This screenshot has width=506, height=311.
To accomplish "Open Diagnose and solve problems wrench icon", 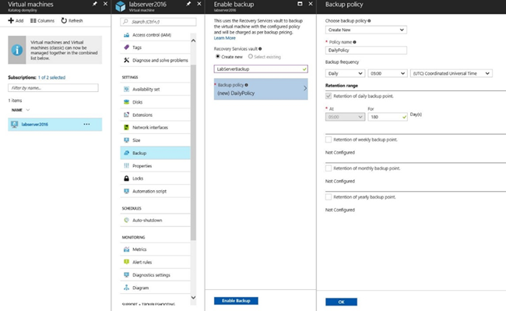I will [126, 60].
